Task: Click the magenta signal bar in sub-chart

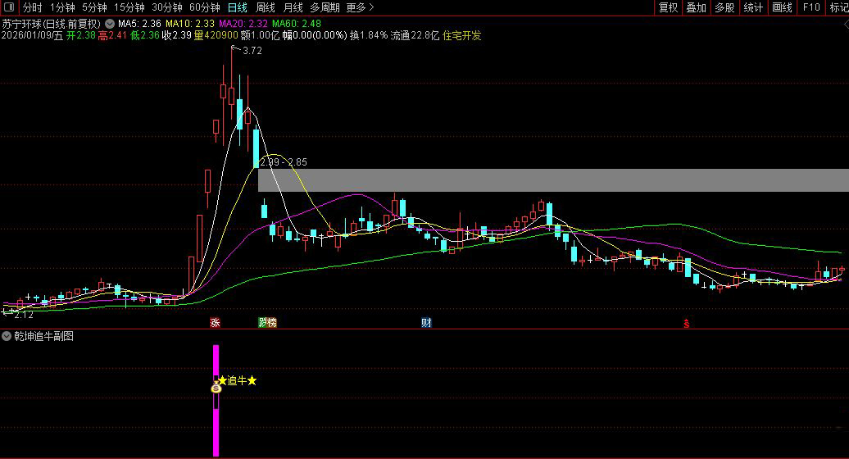Action: click(216, 401)
